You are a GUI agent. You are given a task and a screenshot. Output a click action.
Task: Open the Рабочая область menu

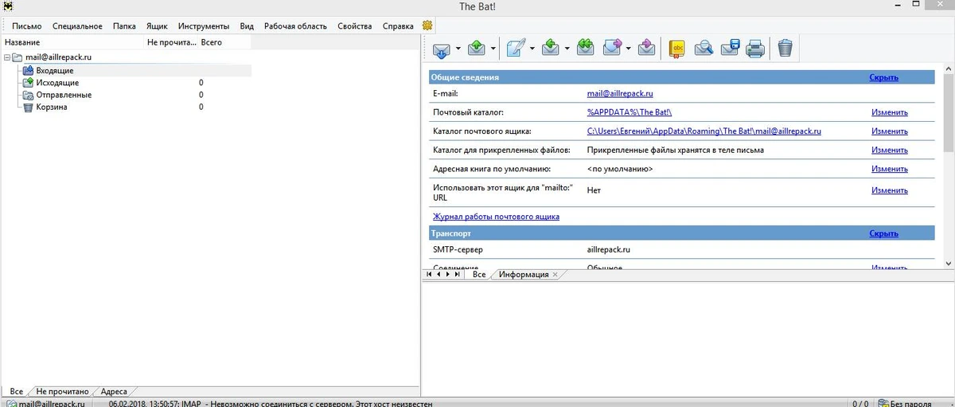[x=295, y=26]
